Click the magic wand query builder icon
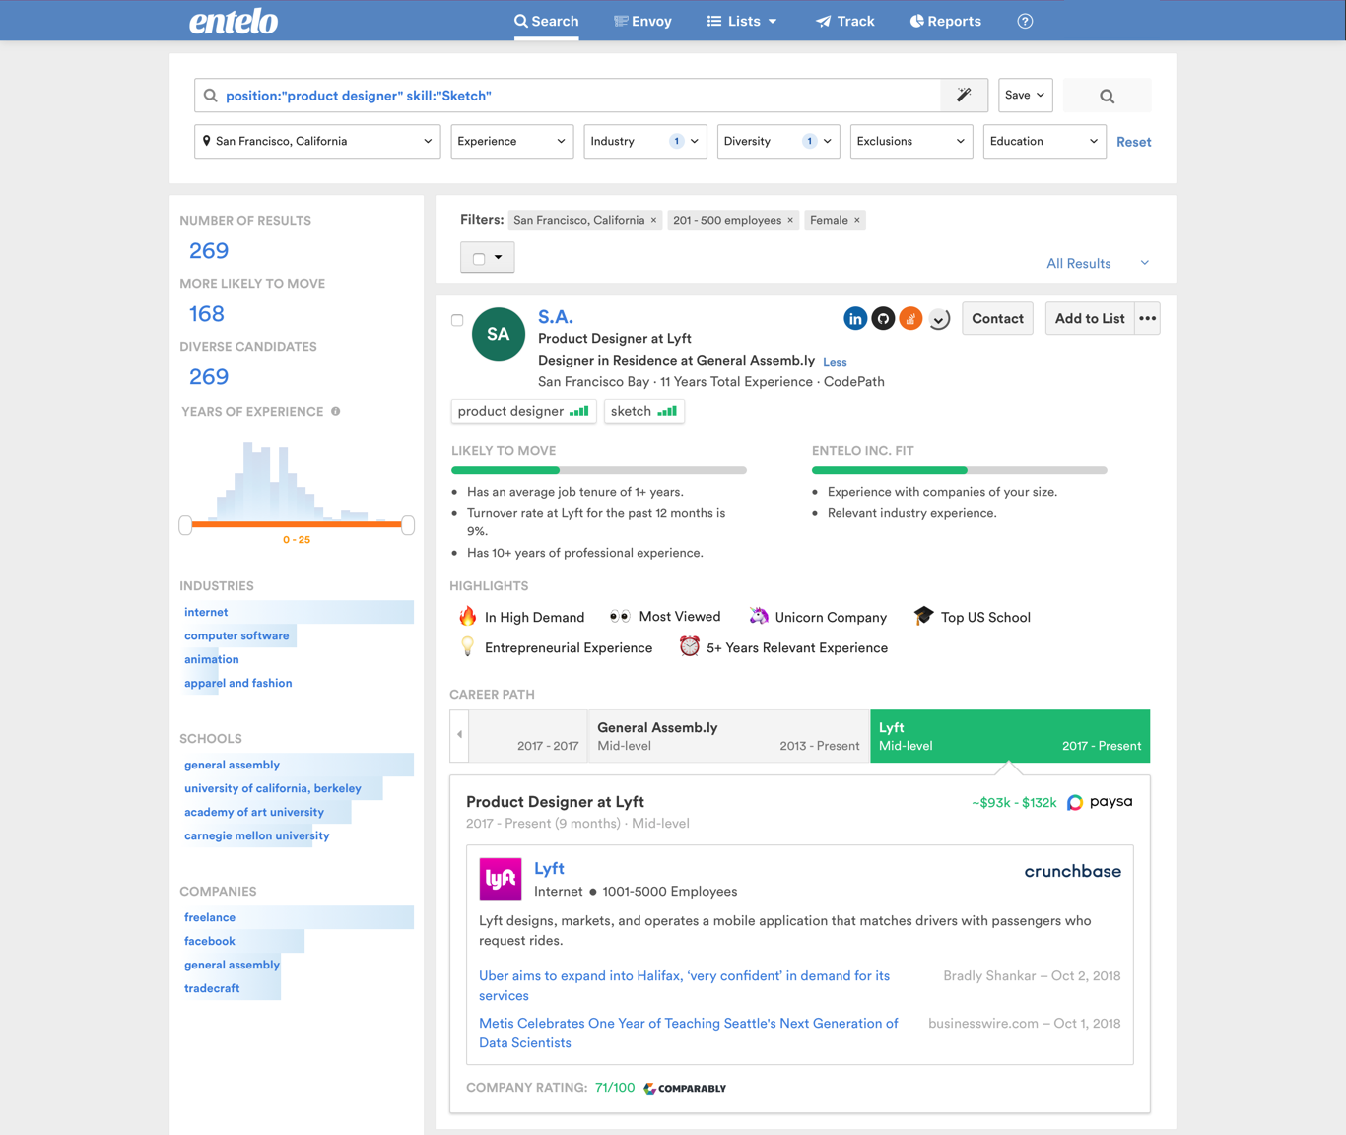The image size is (1346, 1135). point(964,96)
